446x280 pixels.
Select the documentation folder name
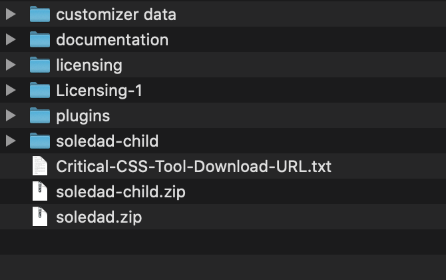112,40
